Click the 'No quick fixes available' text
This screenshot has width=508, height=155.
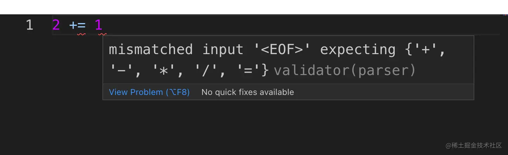(x=247, y=92)
